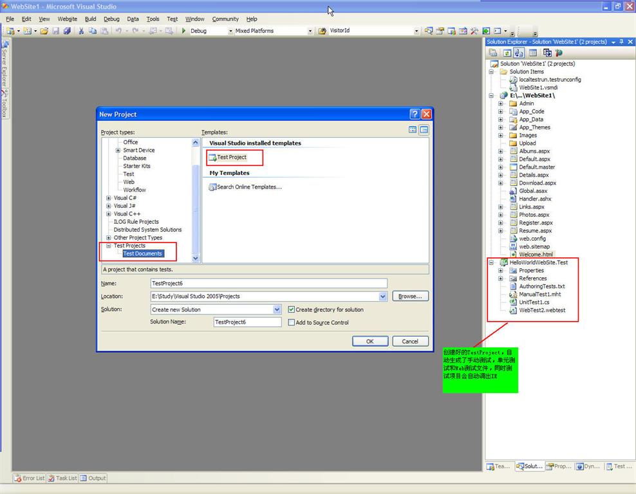636x494 pixels.
Task: Expand the App_Code folder in Solution Explorer
Action: tap(501, 111)
